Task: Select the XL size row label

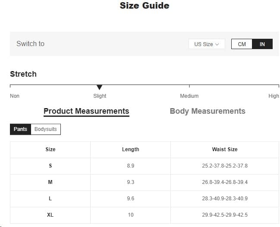Action: tap(50, 215)
